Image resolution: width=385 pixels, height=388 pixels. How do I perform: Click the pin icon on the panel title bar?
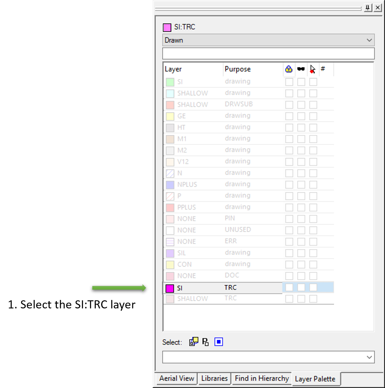368,8
